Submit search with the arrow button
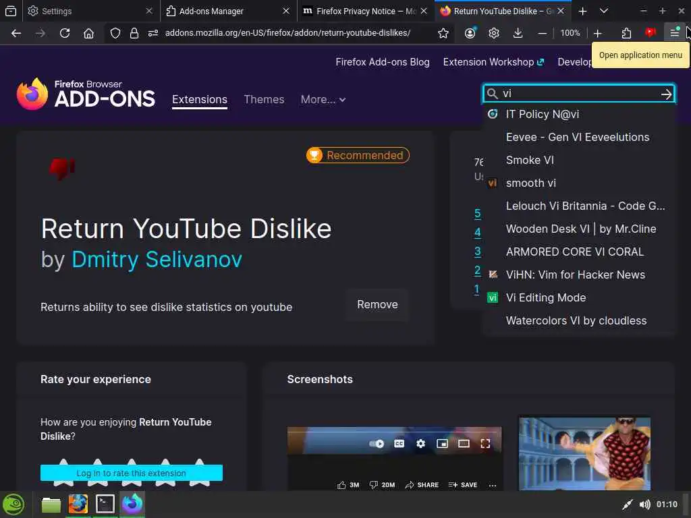The image size is (691, 518). click(x=666, y=94)
